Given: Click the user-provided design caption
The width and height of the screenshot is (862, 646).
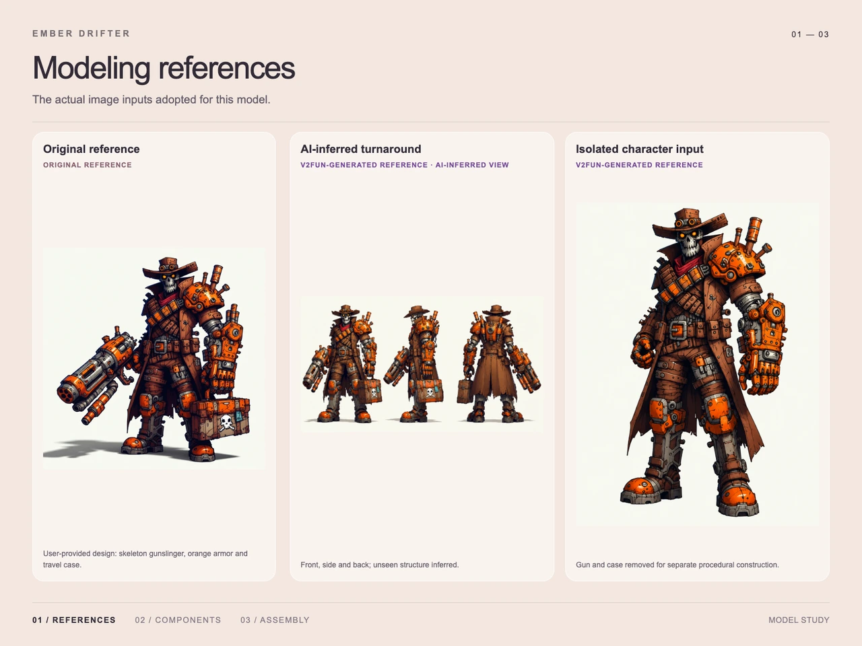Looking at the screenshot, I should 145,559.
